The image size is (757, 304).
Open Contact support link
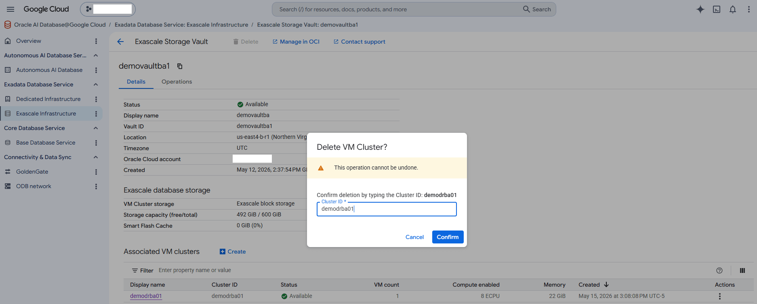360,42
